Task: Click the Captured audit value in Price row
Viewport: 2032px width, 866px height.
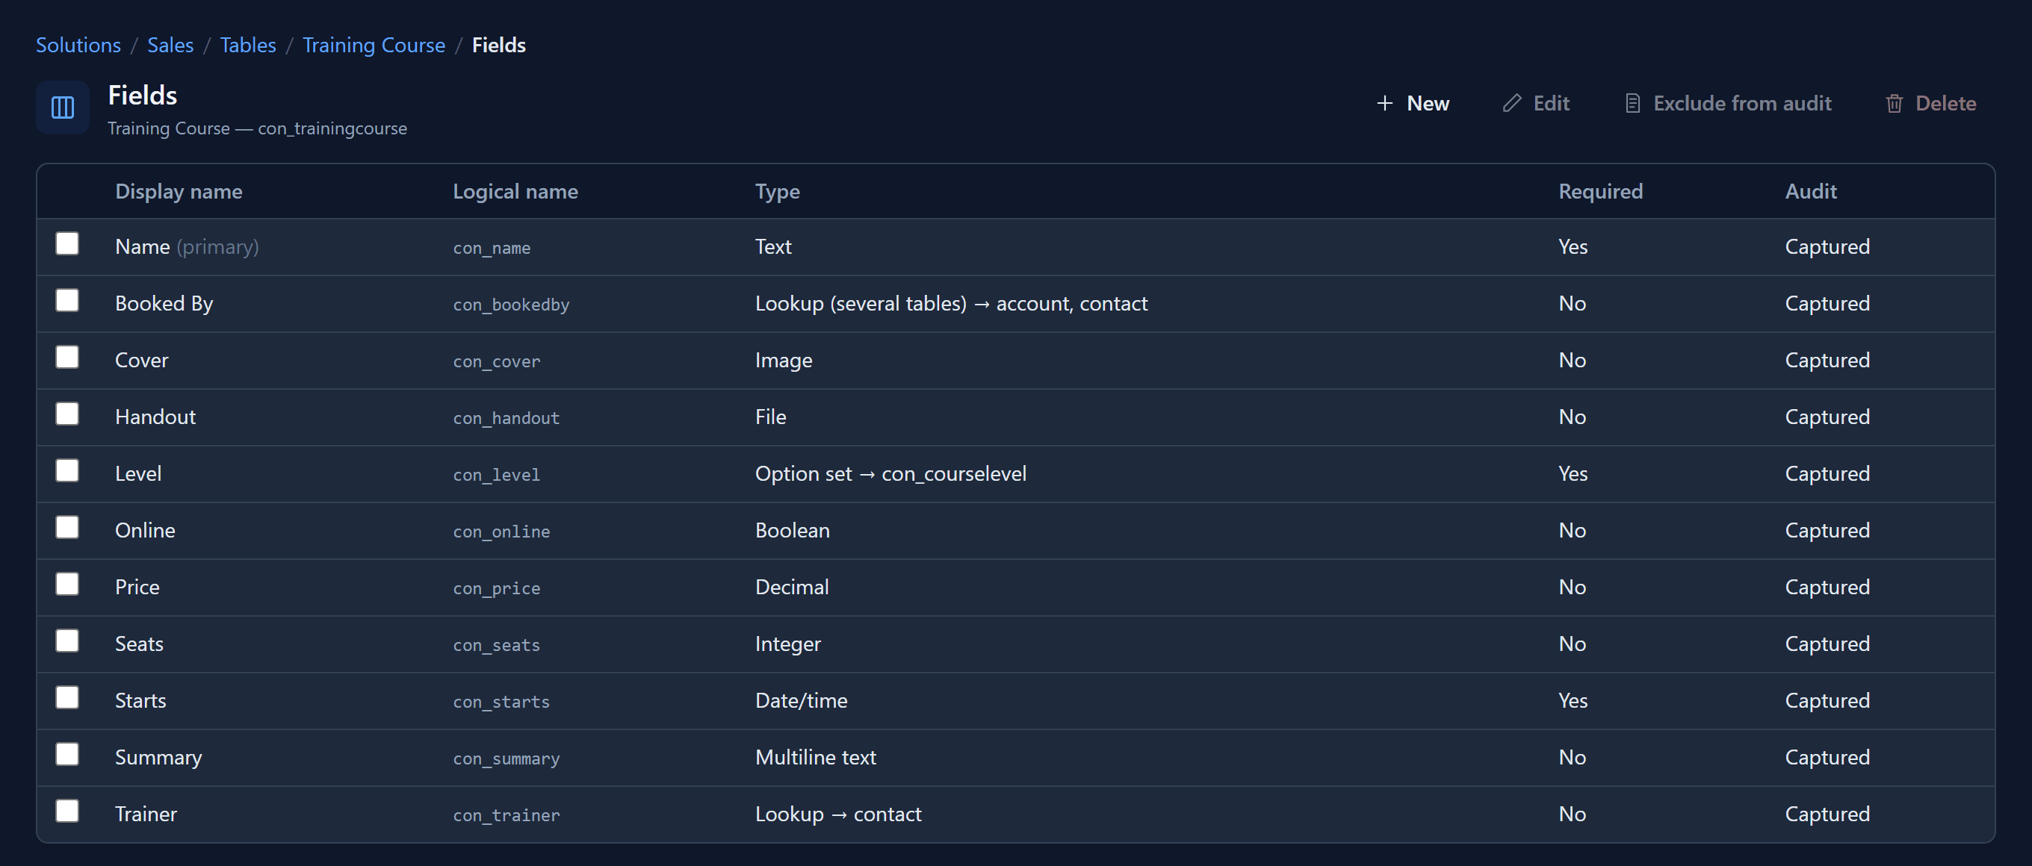Action: [1827, 587]
